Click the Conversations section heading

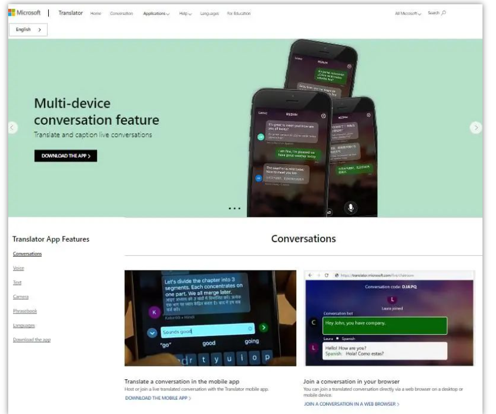click(303, 239)
